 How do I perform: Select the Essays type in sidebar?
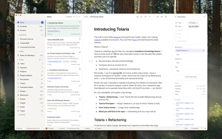(30, 91)
